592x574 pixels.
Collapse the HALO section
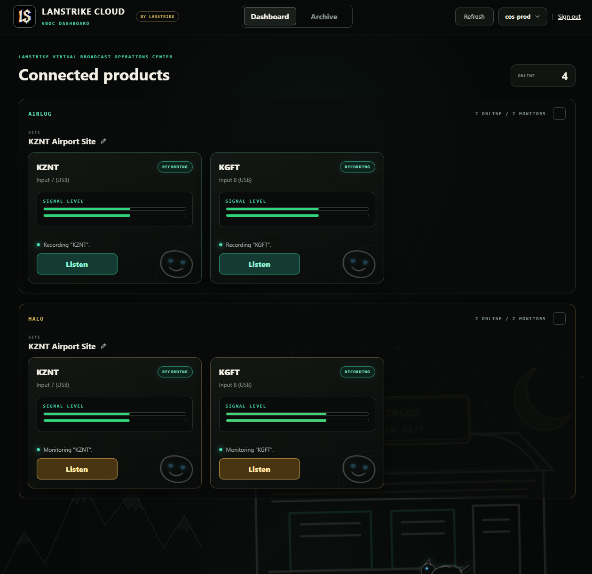pyautogui.click(x=559, y=319)
